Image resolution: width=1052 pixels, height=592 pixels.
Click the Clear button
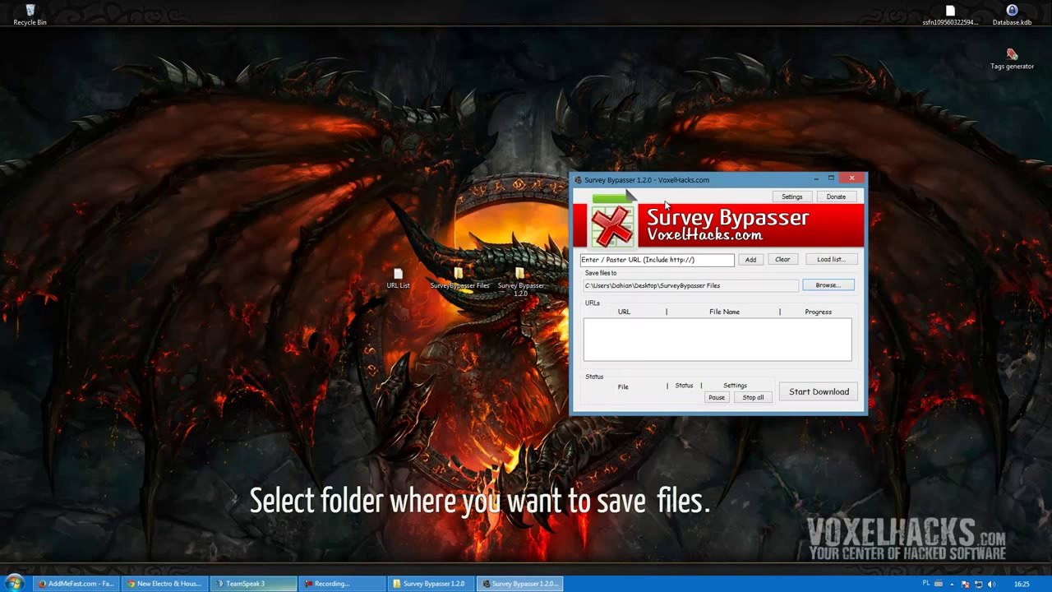coord(782,260)
